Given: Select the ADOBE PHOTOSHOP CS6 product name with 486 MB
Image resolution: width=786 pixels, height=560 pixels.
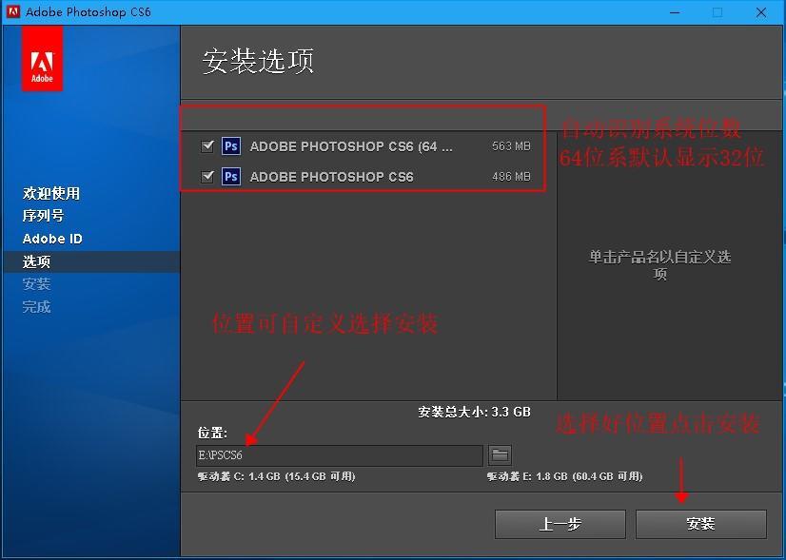Looking at the screenshot, I should [x=331, y=177].
